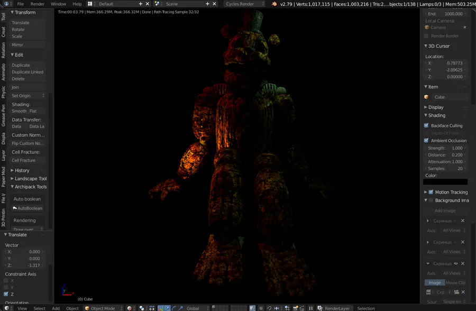Click the RenderLayer icon in header
Image resolution: width=476 pixels, height=311 pixels.
pyautogui.click(x=319, y=308)
